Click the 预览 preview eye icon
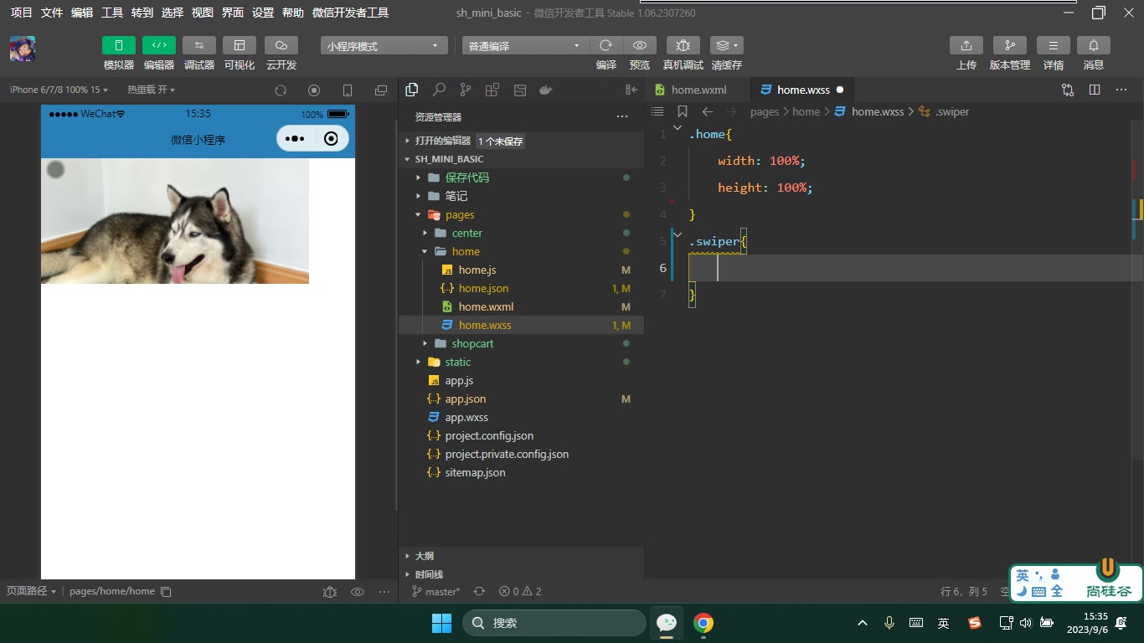Image resolution: width=1144 pixels, height=643 pixels. pos(640,45)
